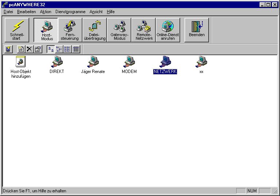Select the MODEM host item

click(129, 65)
